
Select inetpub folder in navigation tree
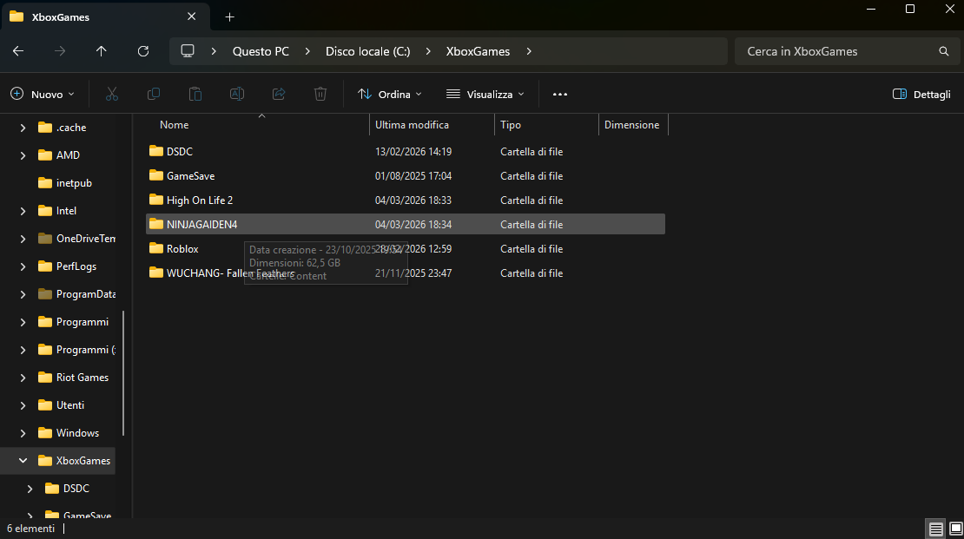tap(64, 183)
